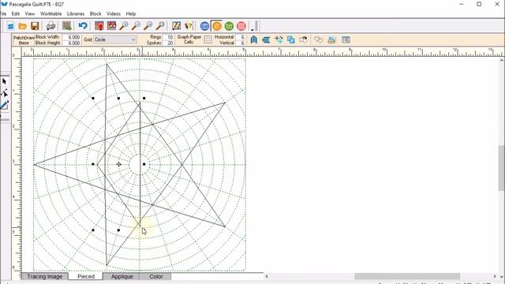Image resolution: width=505 pixels, height=284 pixels.
Task: Click the Print icon
Action: point(50,26)
